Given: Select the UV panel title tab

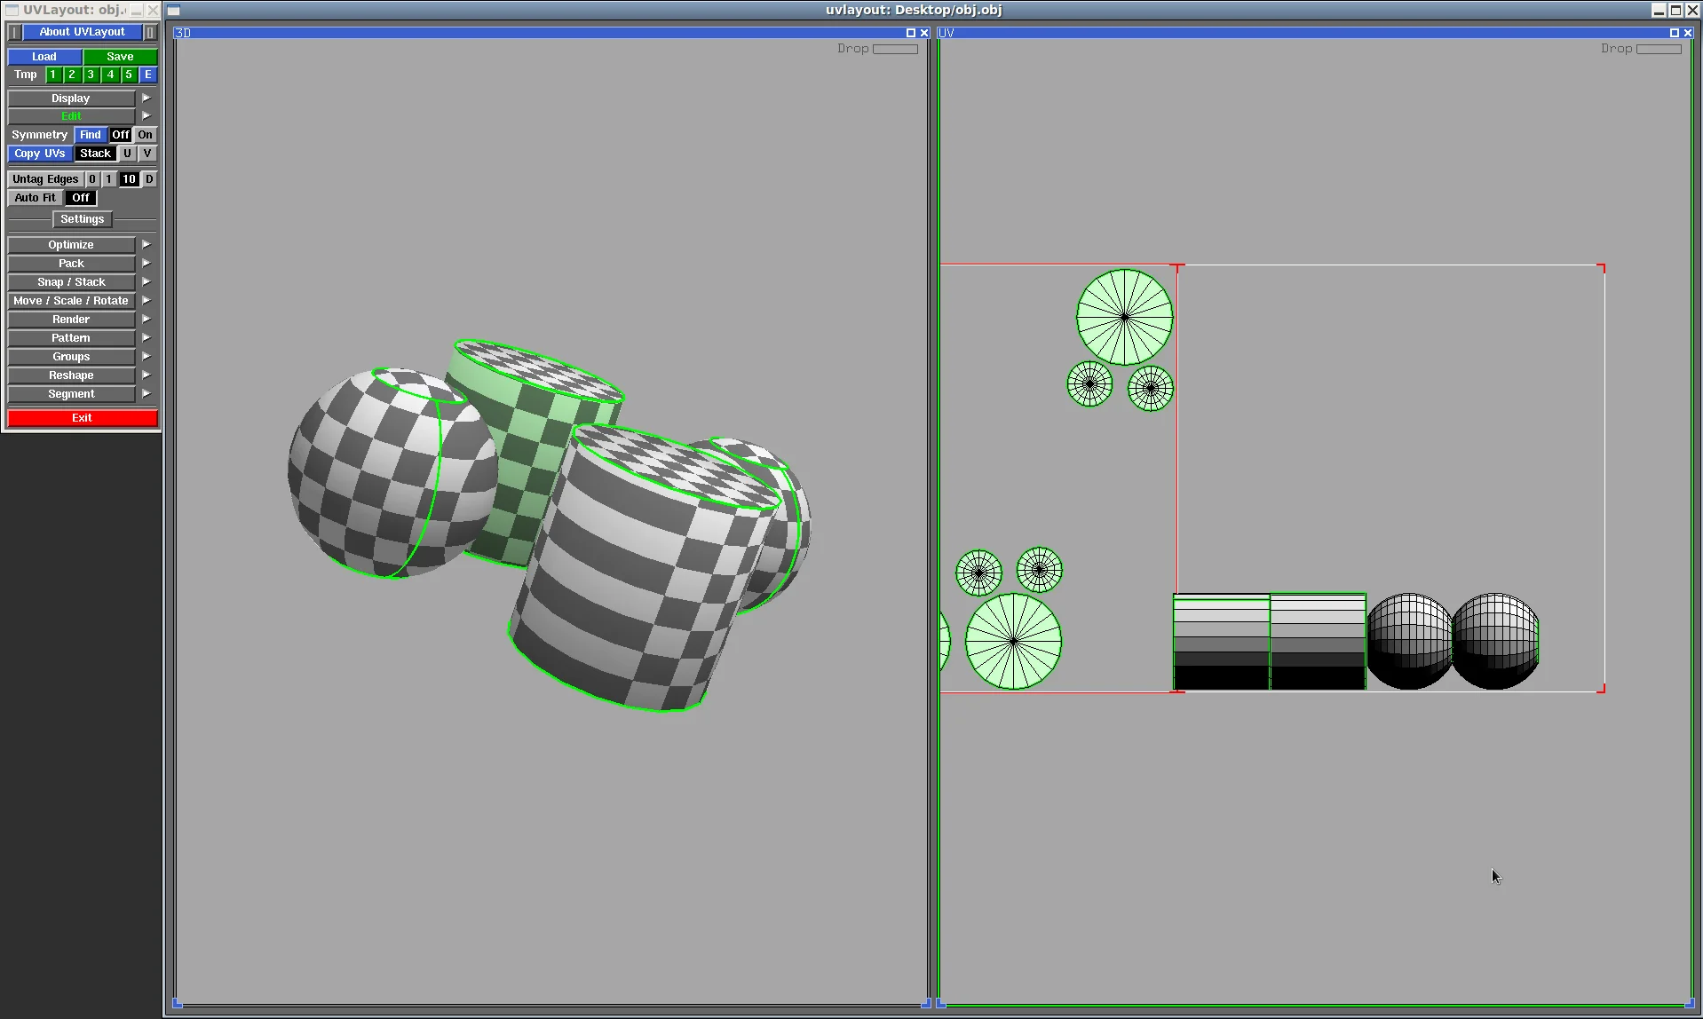Looking at the screenshot, I should click(946, 32).
